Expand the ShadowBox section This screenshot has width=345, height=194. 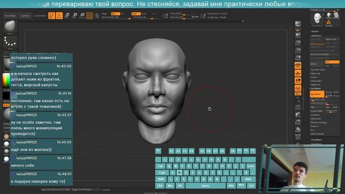(x=316, y=81)
